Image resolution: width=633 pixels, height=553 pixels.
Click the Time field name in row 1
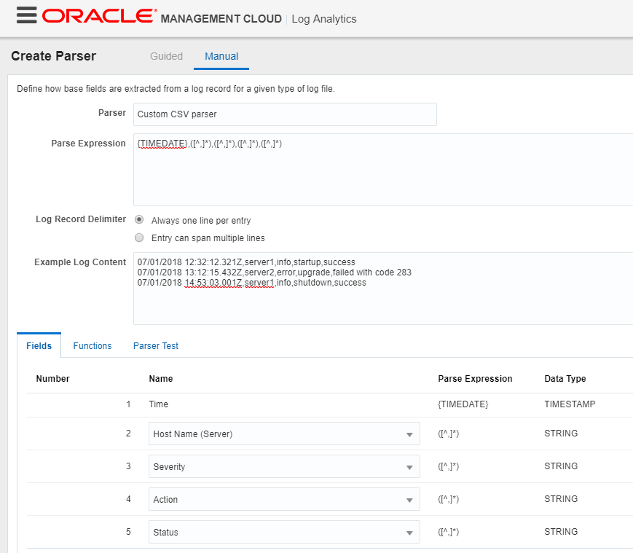tap(158, 404)
